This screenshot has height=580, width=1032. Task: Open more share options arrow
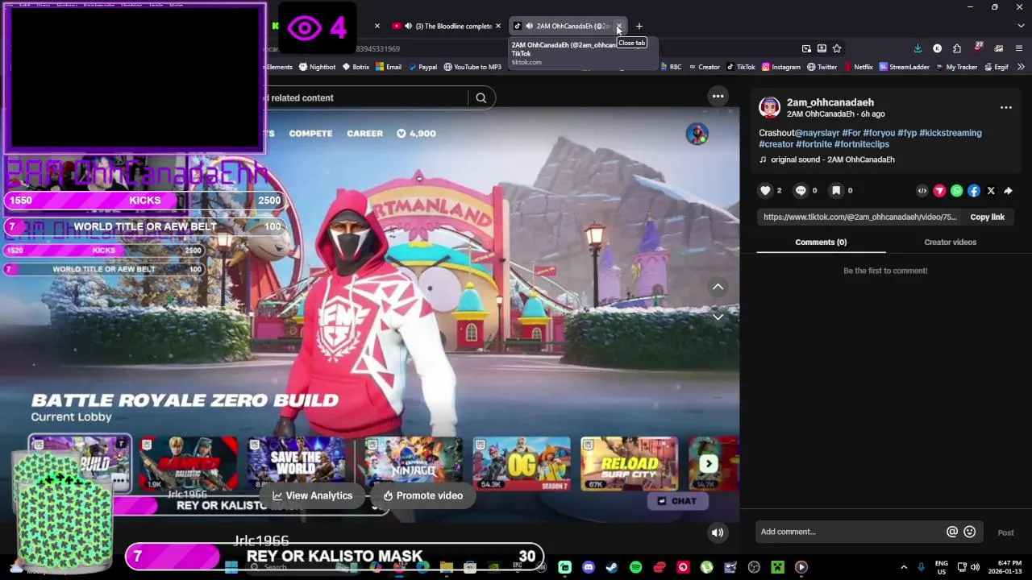tap(1008, 191)
